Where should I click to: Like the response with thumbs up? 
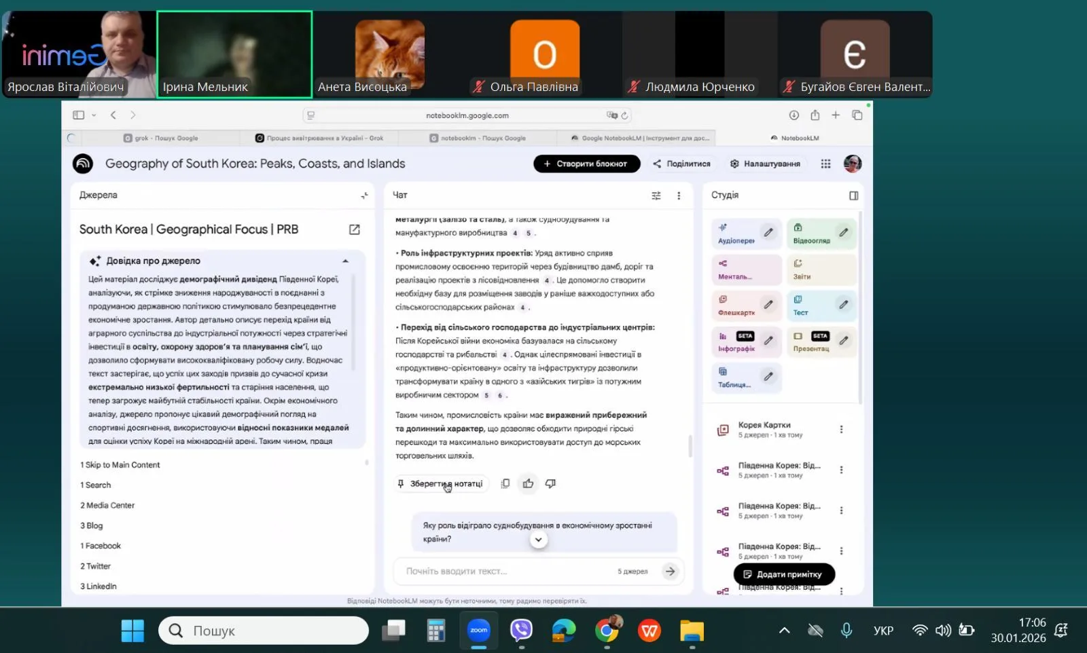[x=528, y=484]
